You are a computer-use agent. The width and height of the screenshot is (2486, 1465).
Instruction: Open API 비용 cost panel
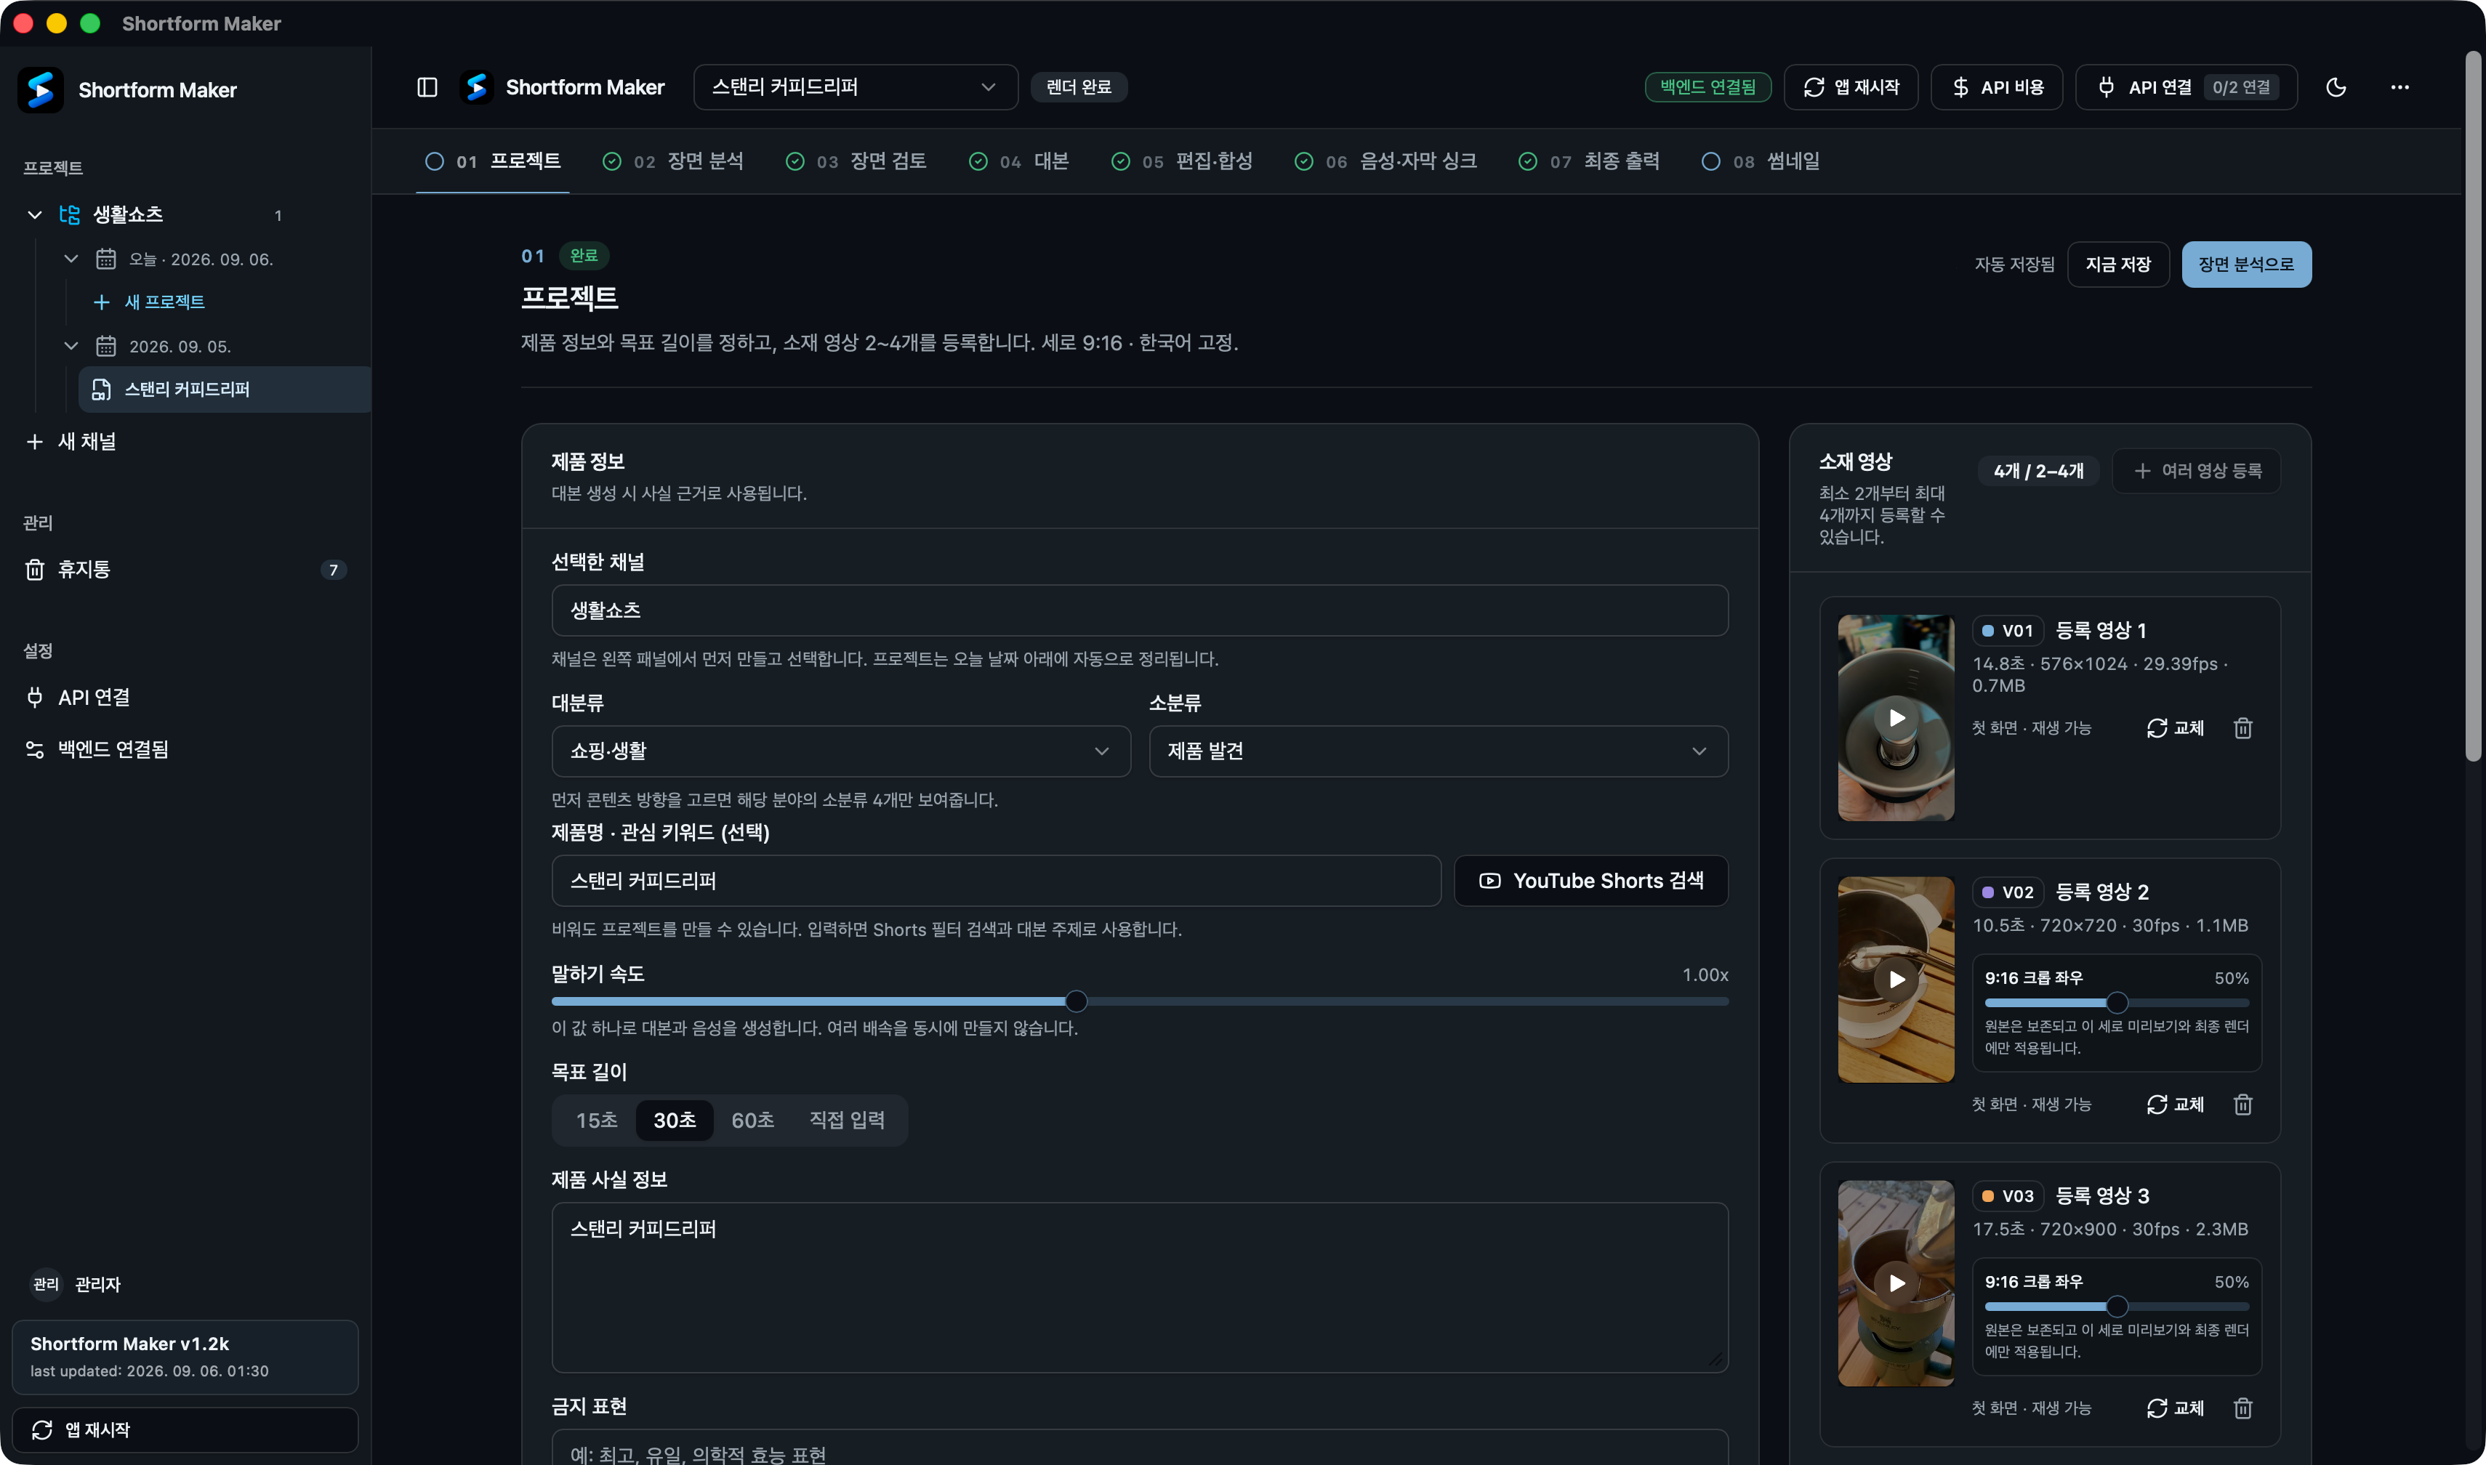pyautogui.click(x=1998, y=87)
